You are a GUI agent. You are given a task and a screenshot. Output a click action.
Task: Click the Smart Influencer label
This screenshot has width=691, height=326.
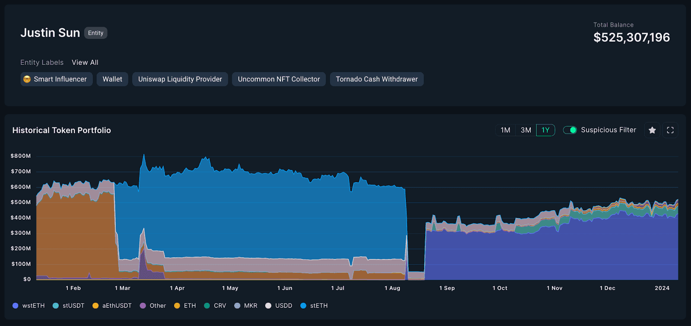(x=57, y=79)
